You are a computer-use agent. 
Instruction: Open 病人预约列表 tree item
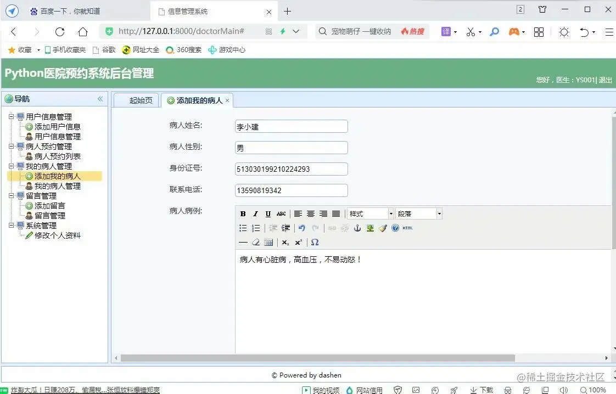point(57,156)
